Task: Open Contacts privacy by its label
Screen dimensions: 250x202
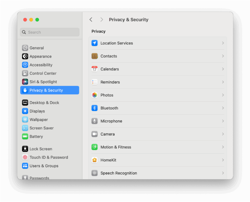Action: 109,56
